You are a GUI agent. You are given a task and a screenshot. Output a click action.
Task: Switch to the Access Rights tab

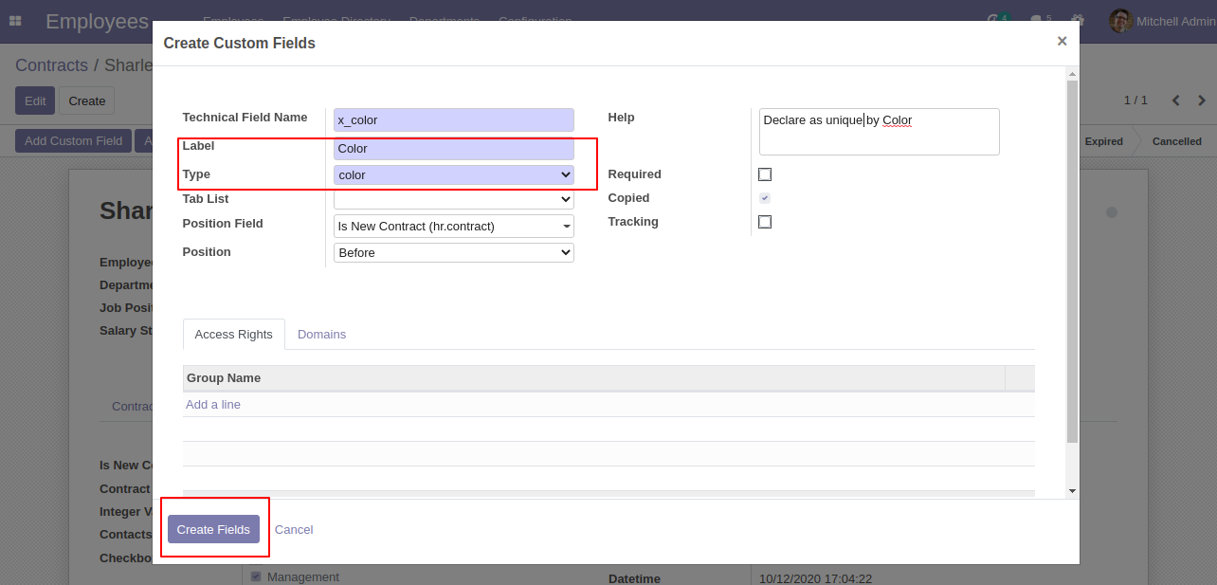point(233,335)
